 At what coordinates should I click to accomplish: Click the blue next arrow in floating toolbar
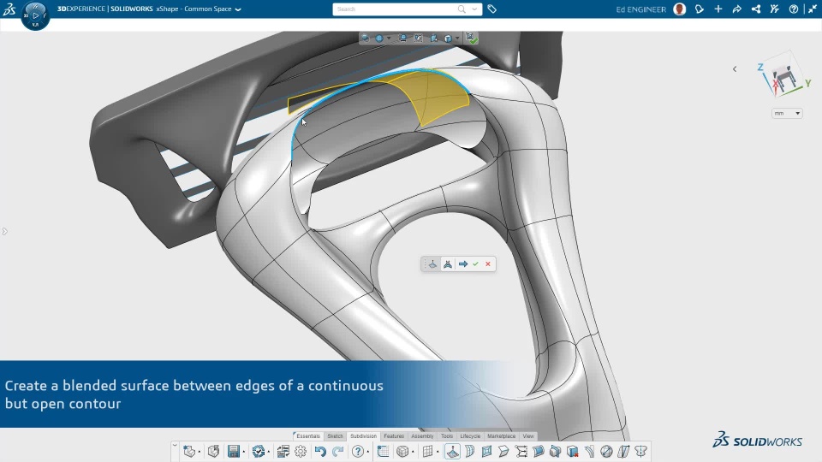pyautogui.click(x=463, y=264)
